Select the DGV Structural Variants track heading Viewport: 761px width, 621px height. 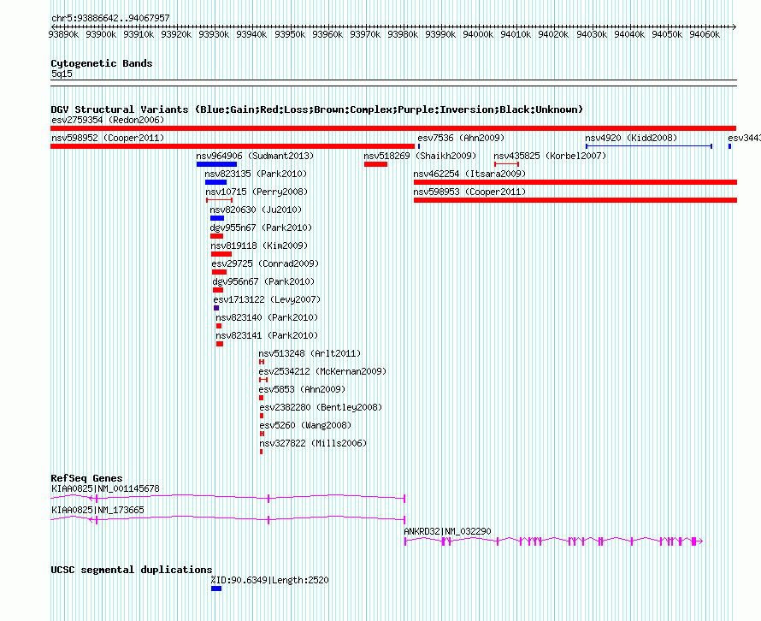click(x=317, y=109)
